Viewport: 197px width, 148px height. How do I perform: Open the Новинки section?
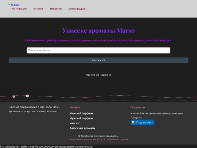point(56,9)
